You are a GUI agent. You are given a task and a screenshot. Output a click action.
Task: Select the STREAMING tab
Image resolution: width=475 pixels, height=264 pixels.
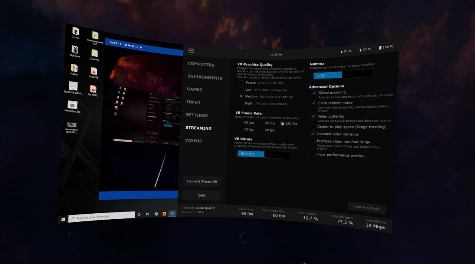(198, 128)
